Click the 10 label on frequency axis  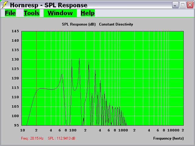tap(23, 130)
